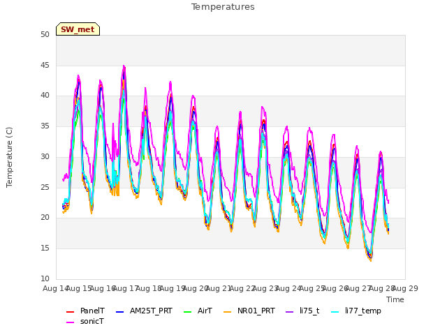This screenshot has height=335, width=447.
Task: Toggle AM25T_PRT series in legend
Action: 144,311
